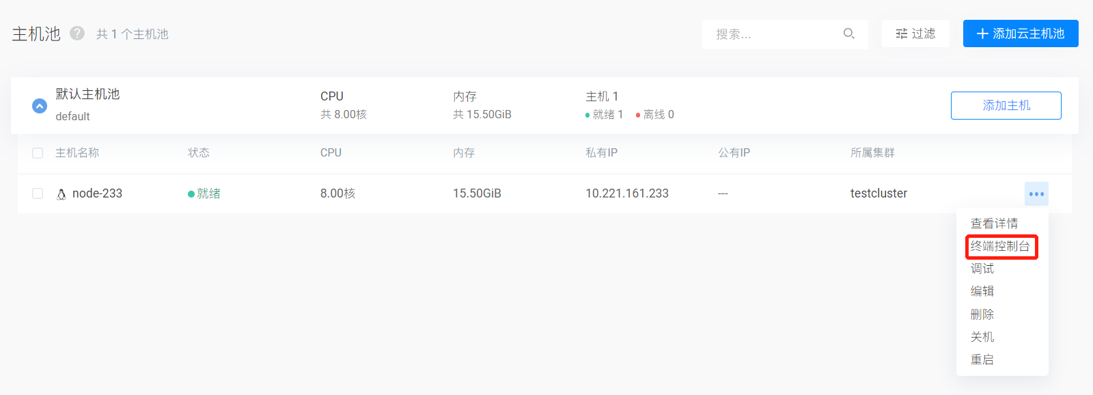Select 调试 in the dropdown menu
Screen dimensions: 1093x395
982,269
